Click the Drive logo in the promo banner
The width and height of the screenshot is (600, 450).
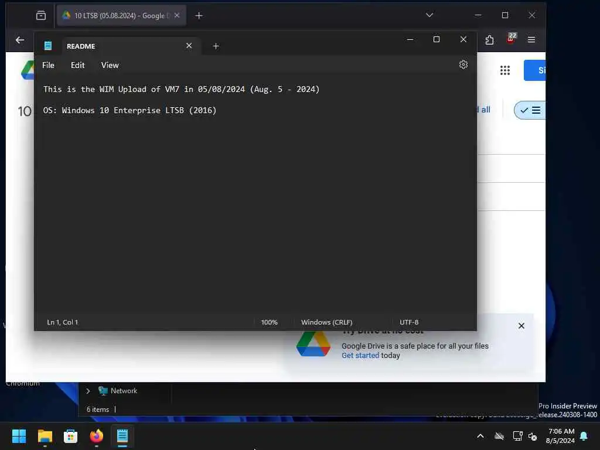pyautogui.click(x=313, y=344)
